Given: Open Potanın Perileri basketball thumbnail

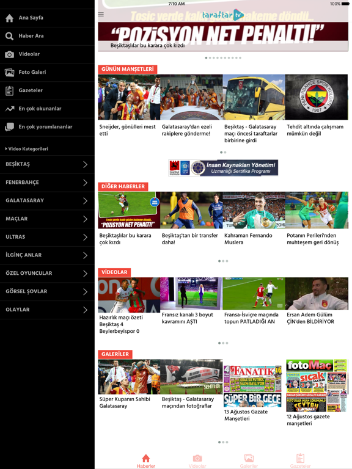Looking at the screenshot, I should (317, 210).
